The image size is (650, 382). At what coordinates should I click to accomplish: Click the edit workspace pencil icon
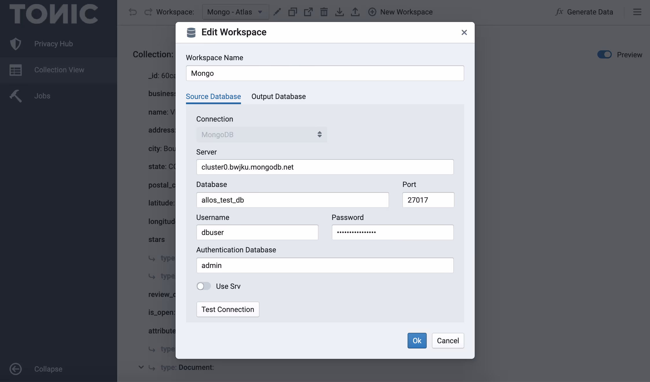click(x=277, y=12)
